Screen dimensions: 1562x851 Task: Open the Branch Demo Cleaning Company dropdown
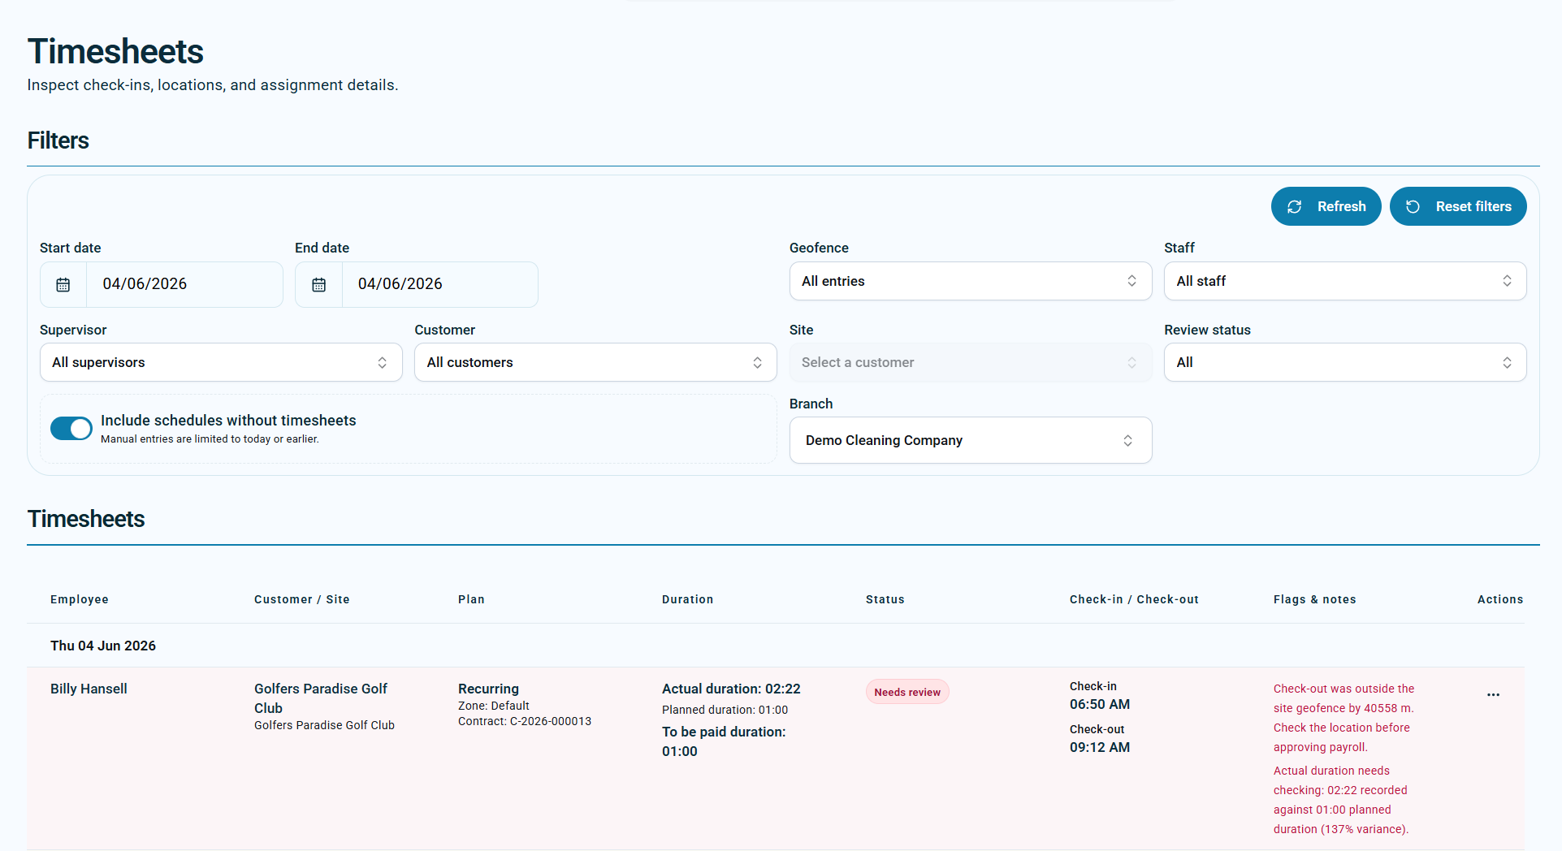tap(971, 440)
